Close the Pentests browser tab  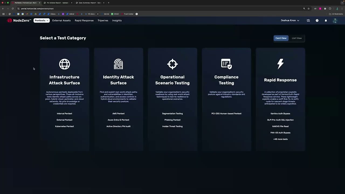click(39, 3)
